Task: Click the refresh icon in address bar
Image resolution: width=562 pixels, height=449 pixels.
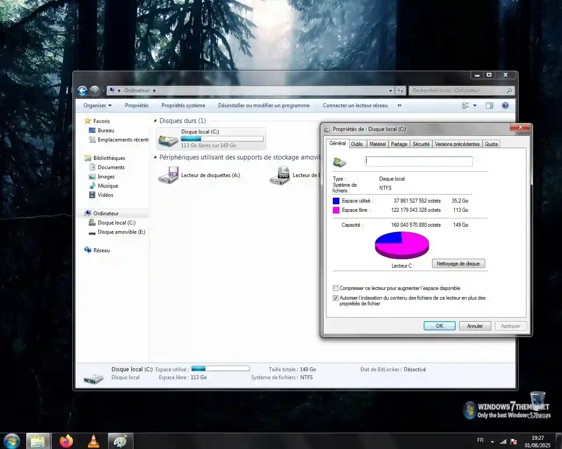Action: pyautogui.click(x=400, y=91)
